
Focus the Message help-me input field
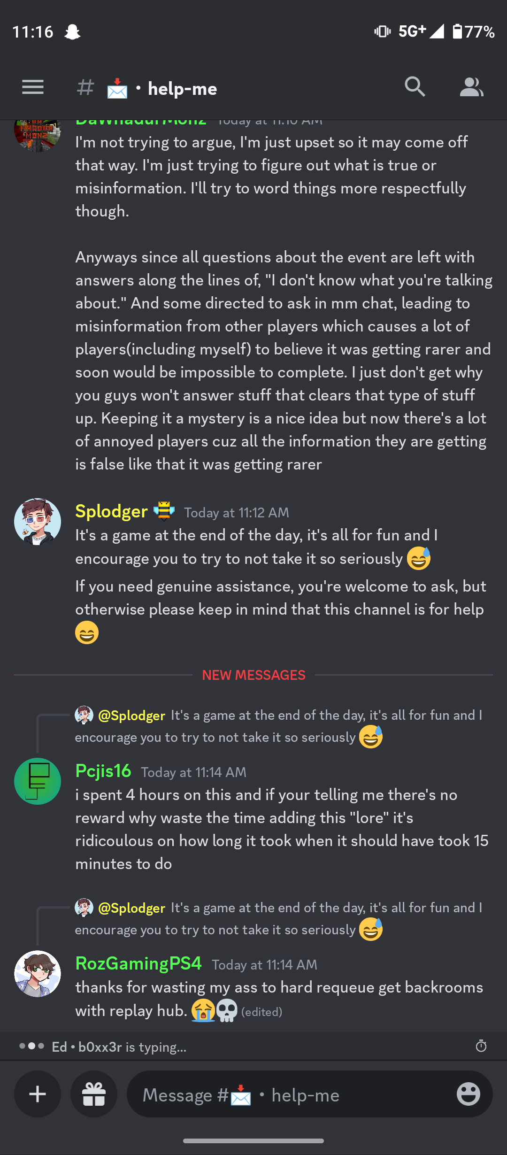(291, 1095)
